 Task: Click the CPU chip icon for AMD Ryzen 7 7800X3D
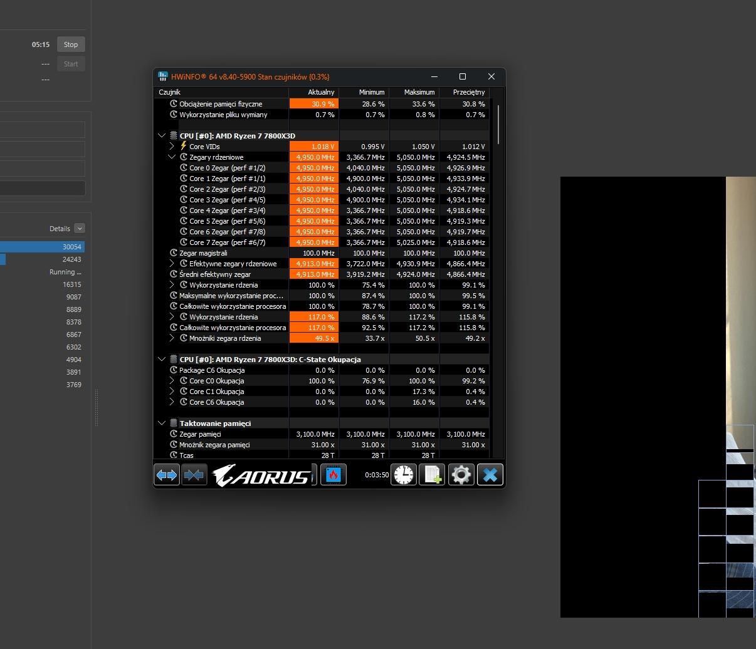174,135
